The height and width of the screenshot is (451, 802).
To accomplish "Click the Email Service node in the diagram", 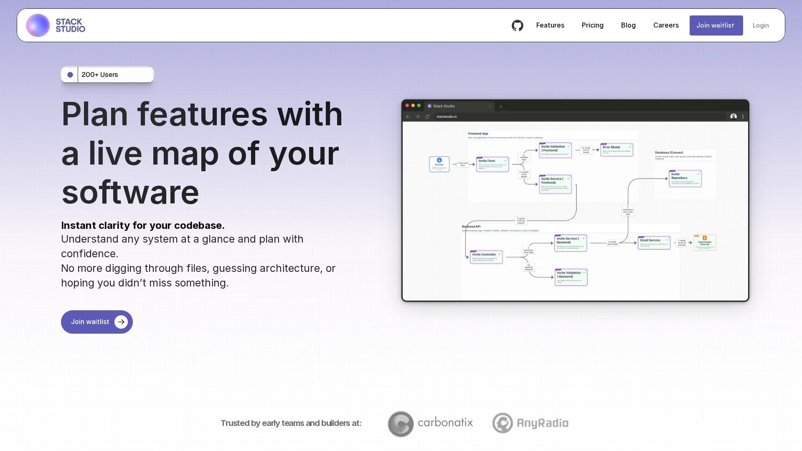I will click(654, 243).
